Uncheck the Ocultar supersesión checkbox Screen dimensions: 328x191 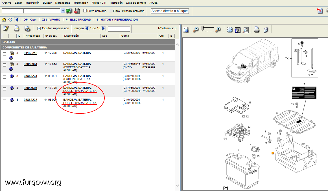[39, 28]
